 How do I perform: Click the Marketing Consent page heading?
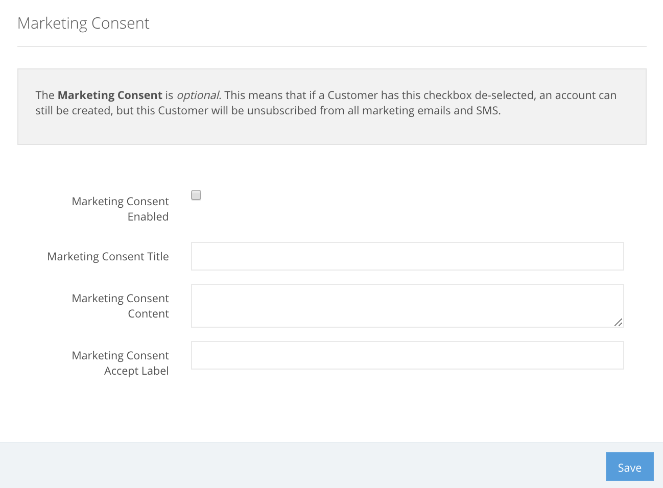tap(83, 23)
